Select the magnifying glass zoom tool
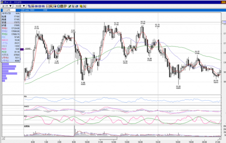The height and width of the screenshot is (143, 226). click(x=58, y=6)
